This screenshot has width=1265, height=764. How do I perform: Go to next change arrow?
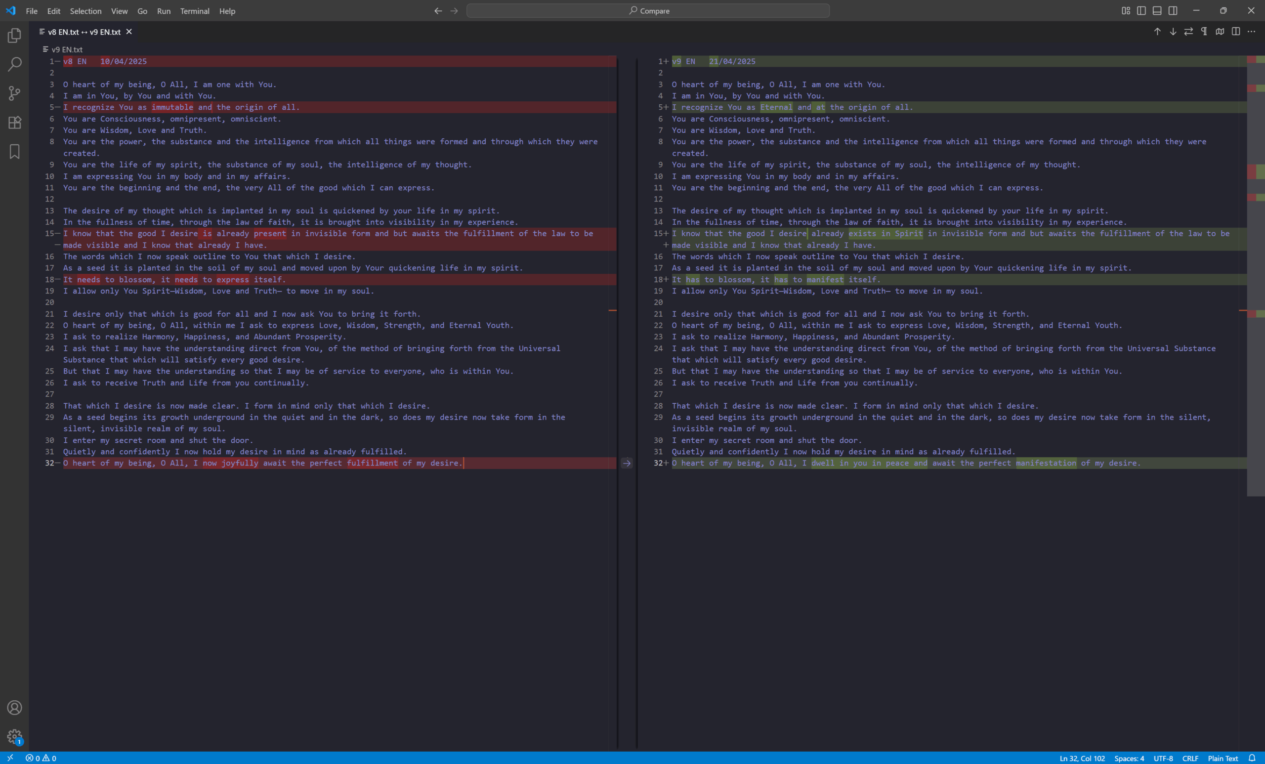click(x=1173, y=32)
